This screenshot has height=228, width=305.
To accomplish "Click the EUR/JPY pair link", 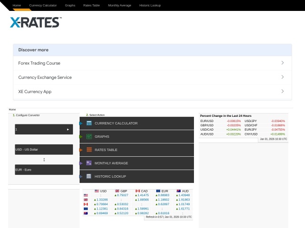I will click(251, 130).
